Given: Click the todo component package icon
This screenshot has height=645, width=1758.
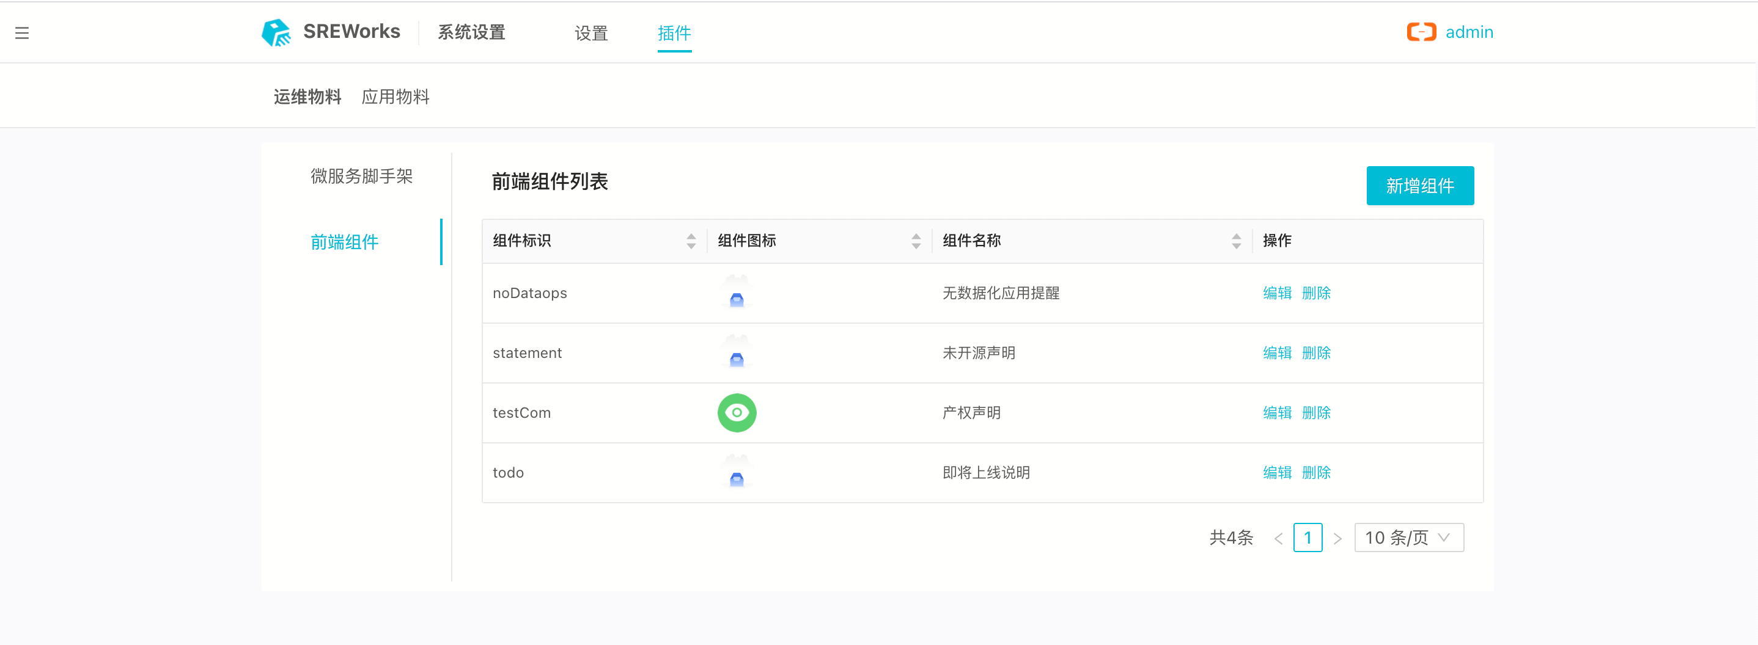Looking at the screenshot, I should point(737,476).
